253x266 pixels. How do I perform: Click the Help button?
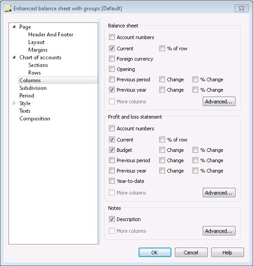coord(227,253)
